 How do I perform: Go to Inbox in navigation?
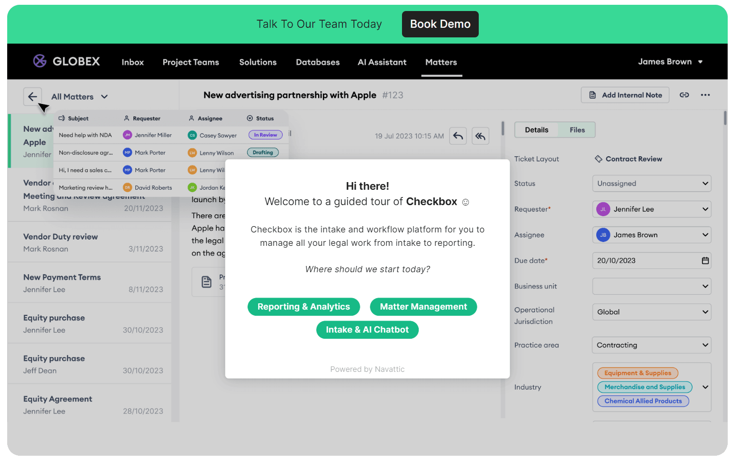(x=133, y=62)
